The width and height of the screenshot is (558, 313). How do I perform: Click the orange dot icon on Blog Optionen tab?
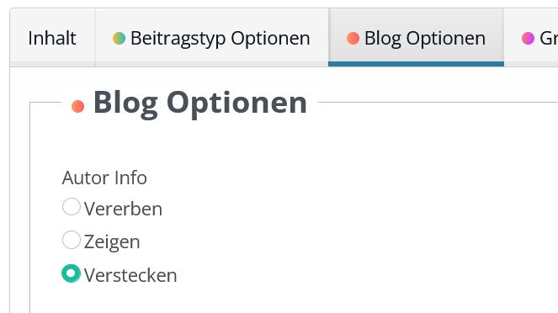tap(353, 39)
